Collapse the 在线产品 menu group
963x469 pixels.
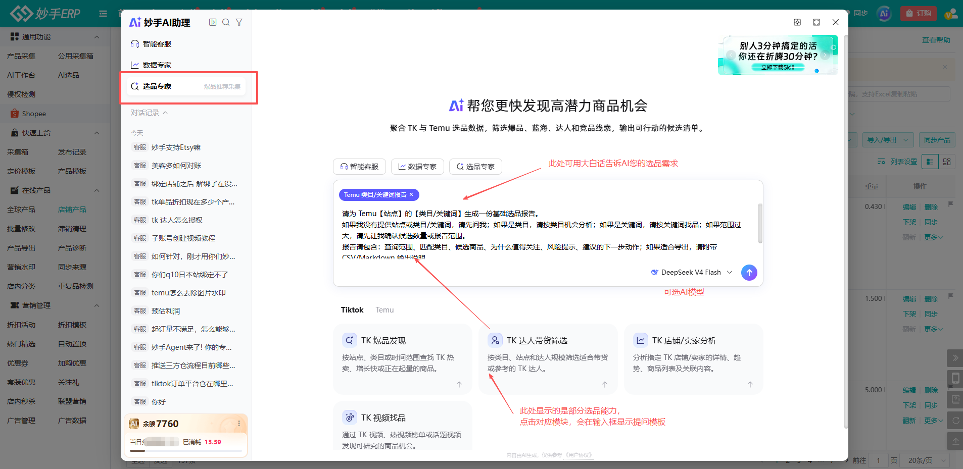tap(97, 190)
